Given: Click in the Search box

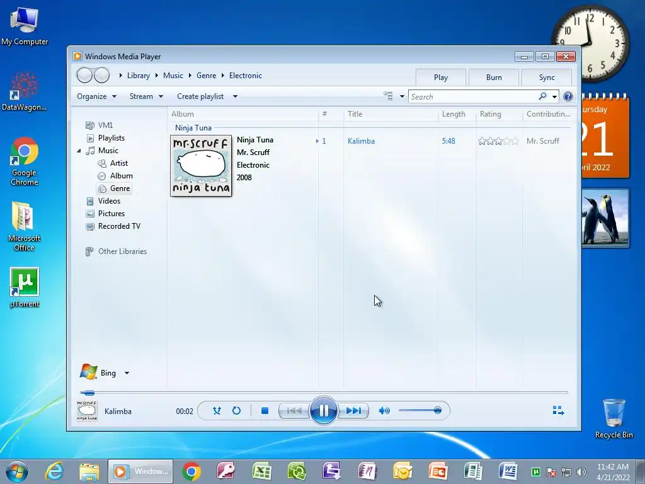Looking at the screenshot, I should (x=473, y=96).
